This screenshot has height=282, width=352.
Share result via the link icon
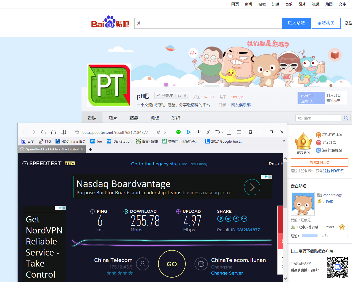pyautogui.click(x=220, y=219)
